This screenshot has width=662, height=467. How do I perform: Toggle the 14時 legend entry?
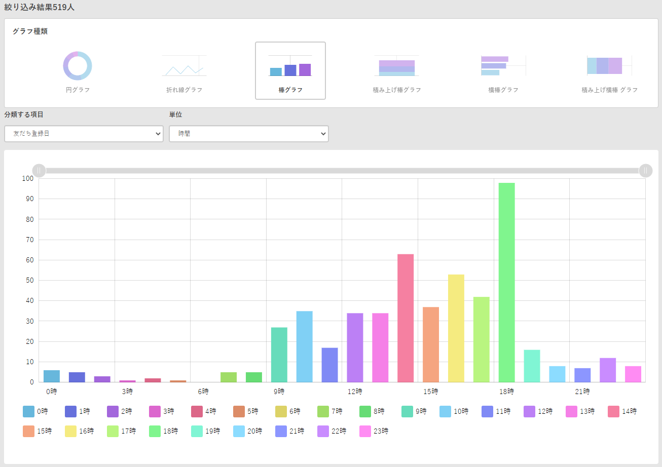coord(622,411)
